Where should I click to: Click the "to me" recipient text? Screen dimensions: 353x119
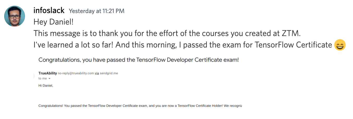point(43,78)
